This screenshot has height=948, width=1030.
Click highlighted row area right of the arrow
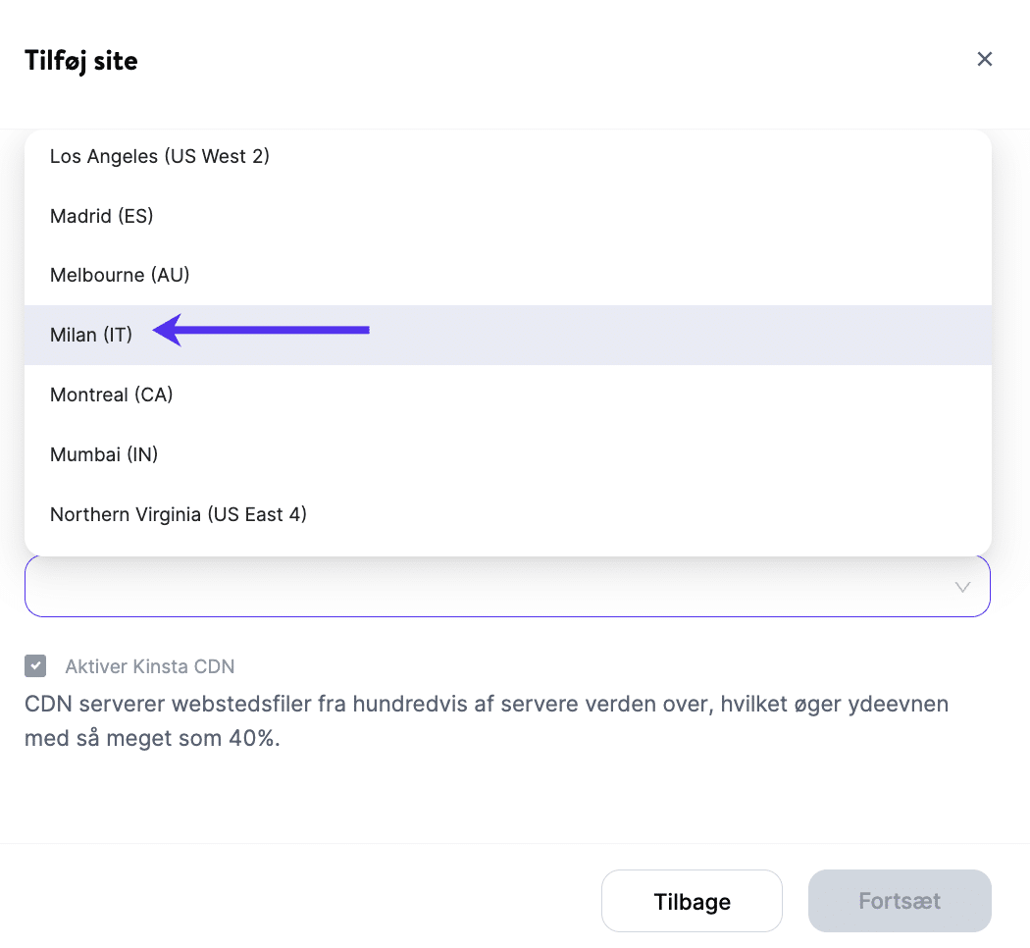pos(677,336)
